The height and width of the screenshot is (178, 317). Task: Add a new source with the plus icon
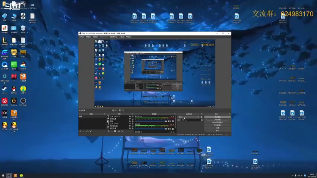point(108,131)
